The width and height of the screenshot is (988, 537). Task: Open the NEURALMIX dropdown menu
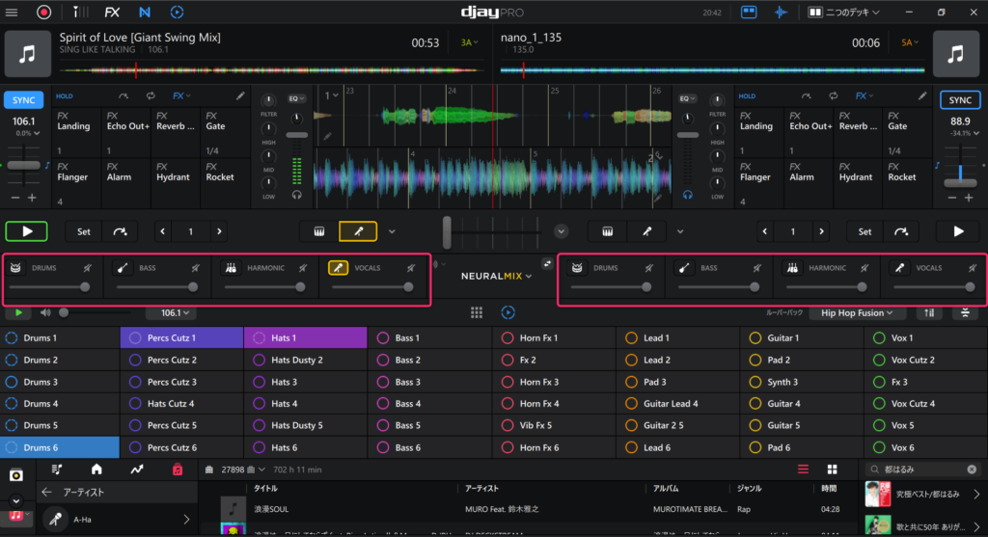(x=496, y=276)
